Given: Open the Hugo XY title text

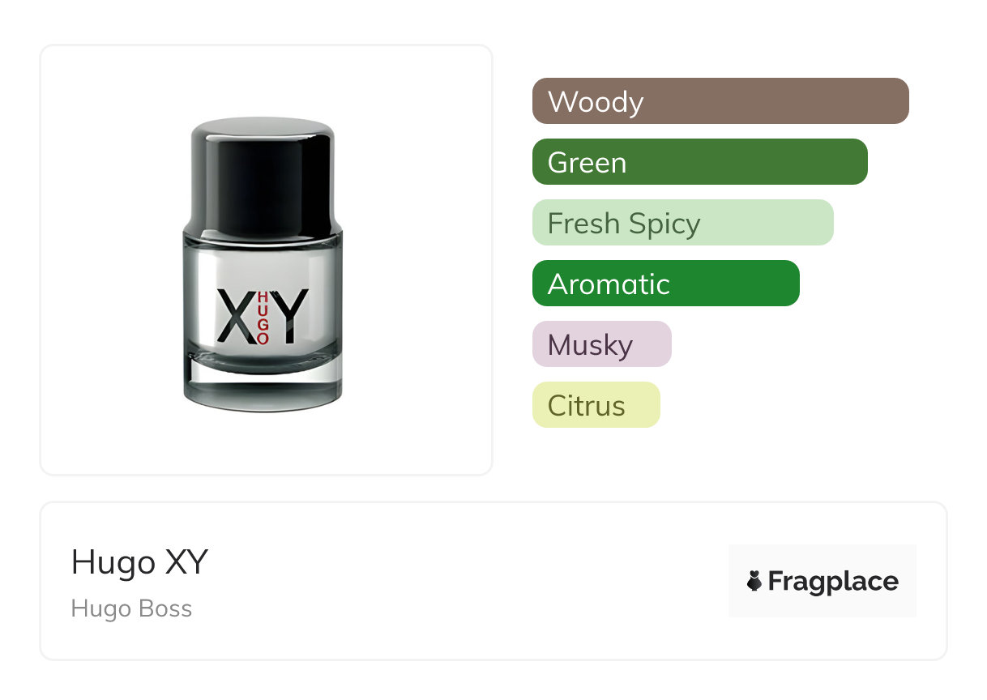Looking at the screenshot, I should [x=140, y=561].
